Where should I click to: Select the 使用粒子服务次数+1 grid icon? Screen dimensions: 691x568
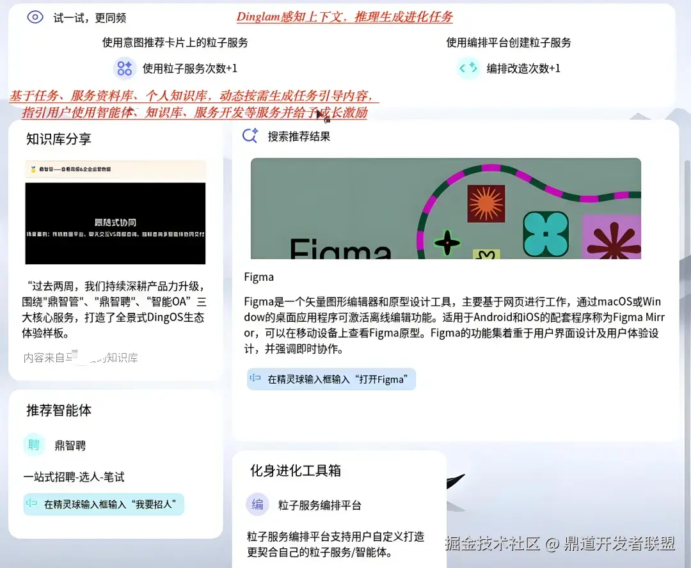(x=124, y=68)
